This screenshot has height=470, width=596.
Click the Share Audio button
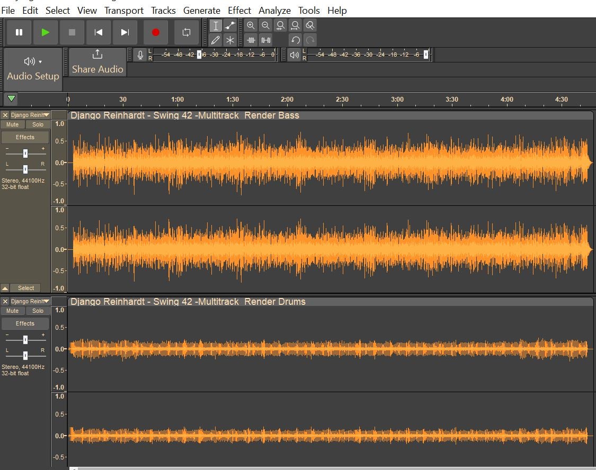[x=97, y=62]
